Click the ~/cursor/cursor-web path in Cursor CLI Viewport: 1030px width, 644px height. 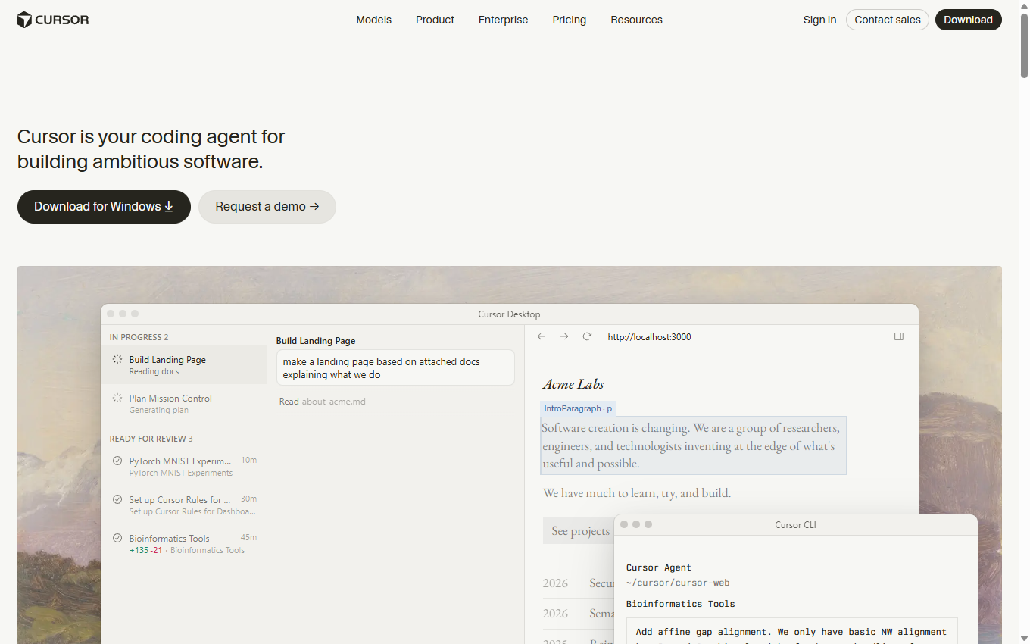[x=678, y=583]
